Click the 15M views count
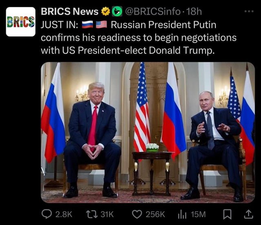Viewport: 261px width, 225px height. [198, 214]
